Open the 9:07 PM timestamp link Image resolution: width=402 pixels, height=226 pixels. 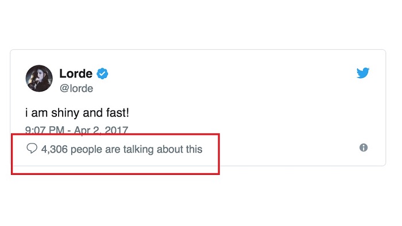[x=45, y=130]
